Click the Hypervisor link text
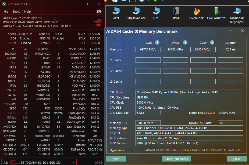The width and height of the screenshot is (249, 165). pos(117,150)
